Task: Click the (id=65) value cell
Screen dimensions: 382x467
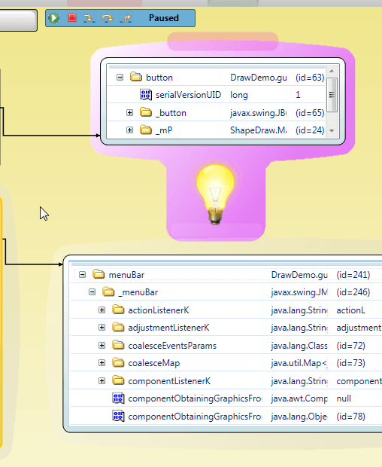Action: pos(310,113)
